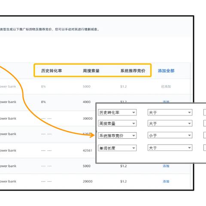This screenshot has width=206, height=206.
Task: Click the 20000 search volume cell
Action: coord(88,182)
